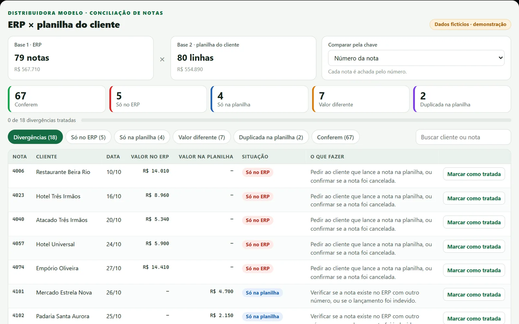Click client name 'Empório Oliveira'
This screenshot has width=519, height=324.
click(57, 268)
